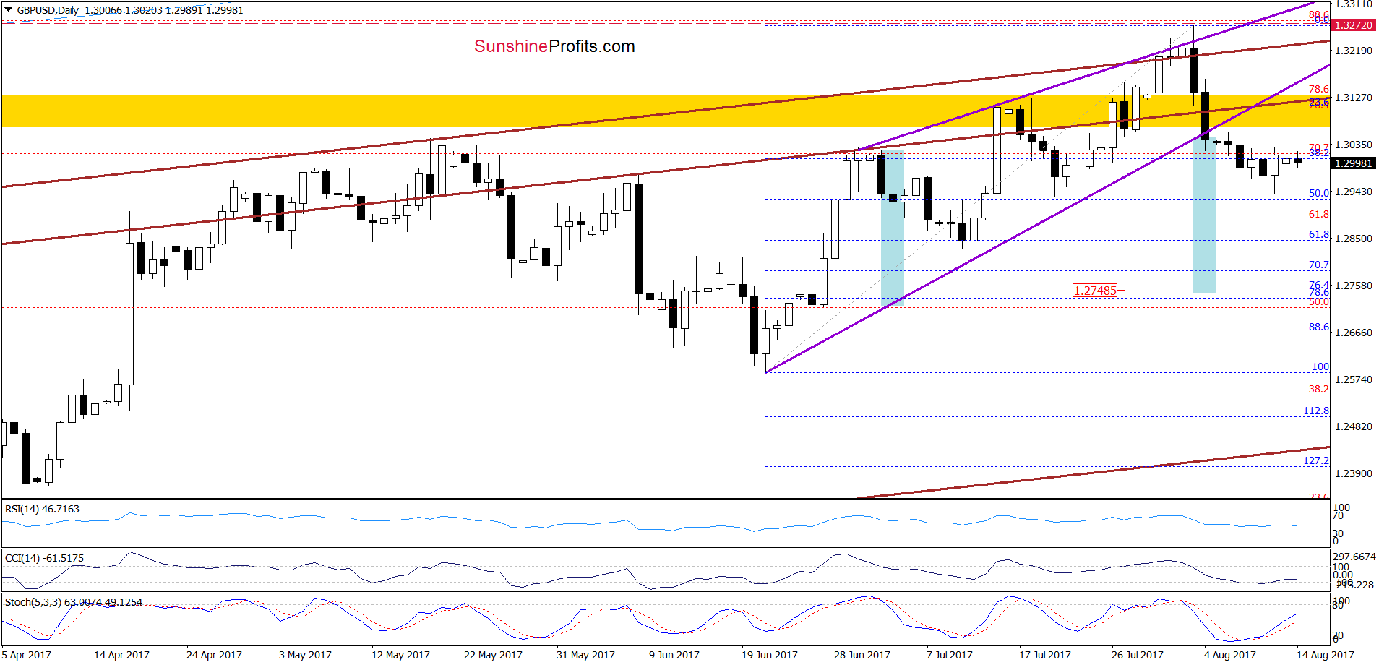Click the 9 Jun 2017 date label
The image size is (1379, 665).
[674, 655]
